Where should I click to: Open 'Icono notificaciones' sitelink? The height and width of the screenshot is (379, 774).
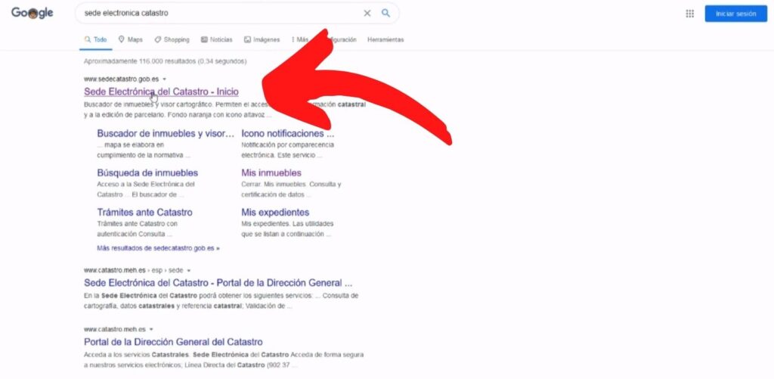(288, 133)
